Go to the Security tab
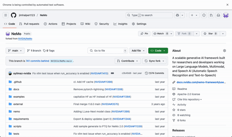The width and height of the screenshot is (232, 137). 102,24
